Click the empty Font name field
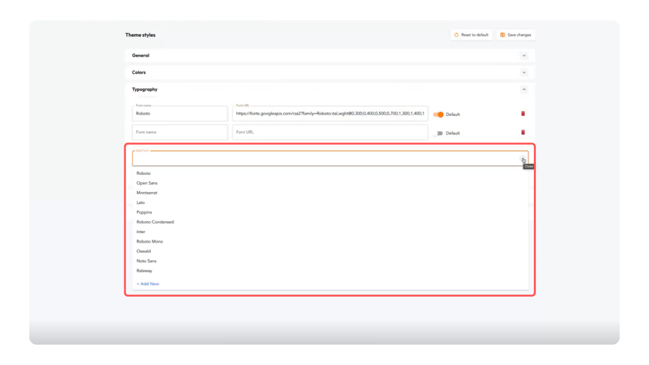This screenshot has width=649, height=365. click(x=179, y=132)
